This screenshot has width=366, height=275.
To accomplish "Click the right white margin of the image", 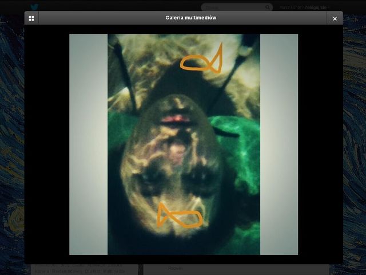I will [x=279, y=143].
